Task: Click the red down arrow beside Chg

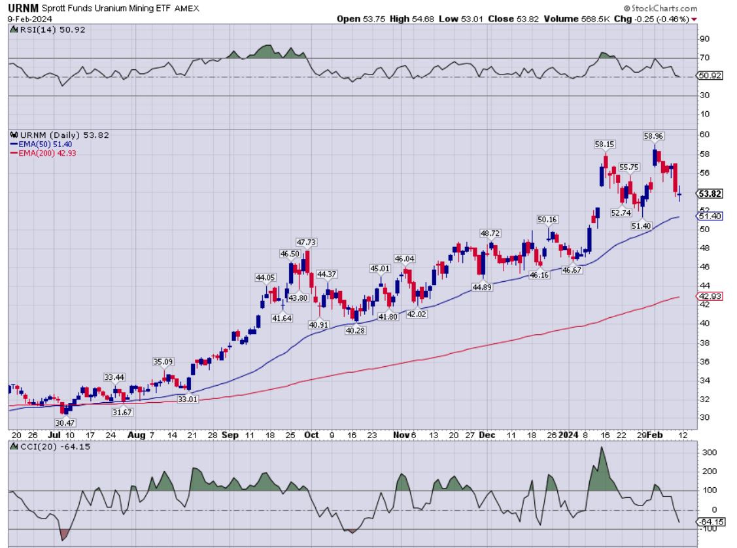Action: (x=694, y=19)
